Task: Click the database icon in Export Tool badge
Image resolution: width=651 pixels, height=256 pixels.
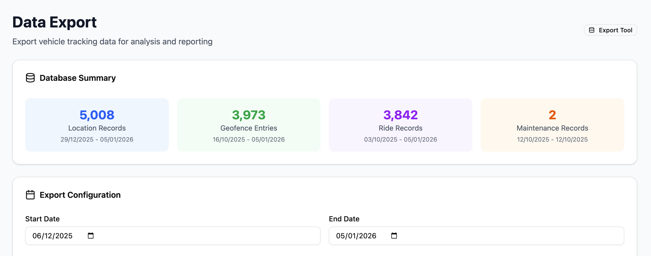Action: 591,30
